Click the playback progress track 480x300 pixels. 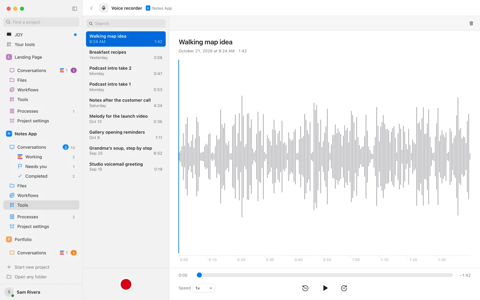(324, 275)
